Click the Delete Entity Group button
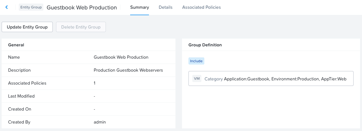 pos(81,27)
